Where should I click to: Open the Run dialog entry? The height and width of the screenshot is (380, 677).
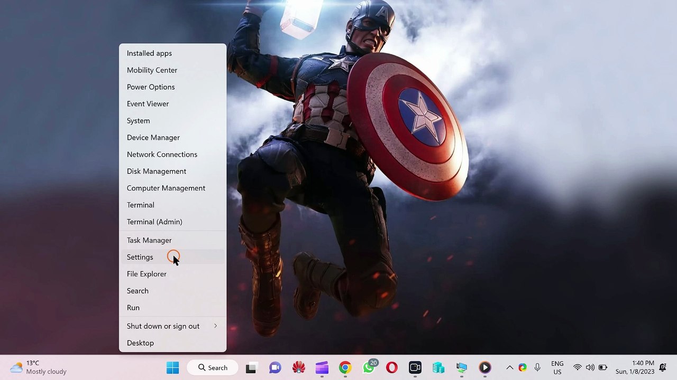point(172,308)
